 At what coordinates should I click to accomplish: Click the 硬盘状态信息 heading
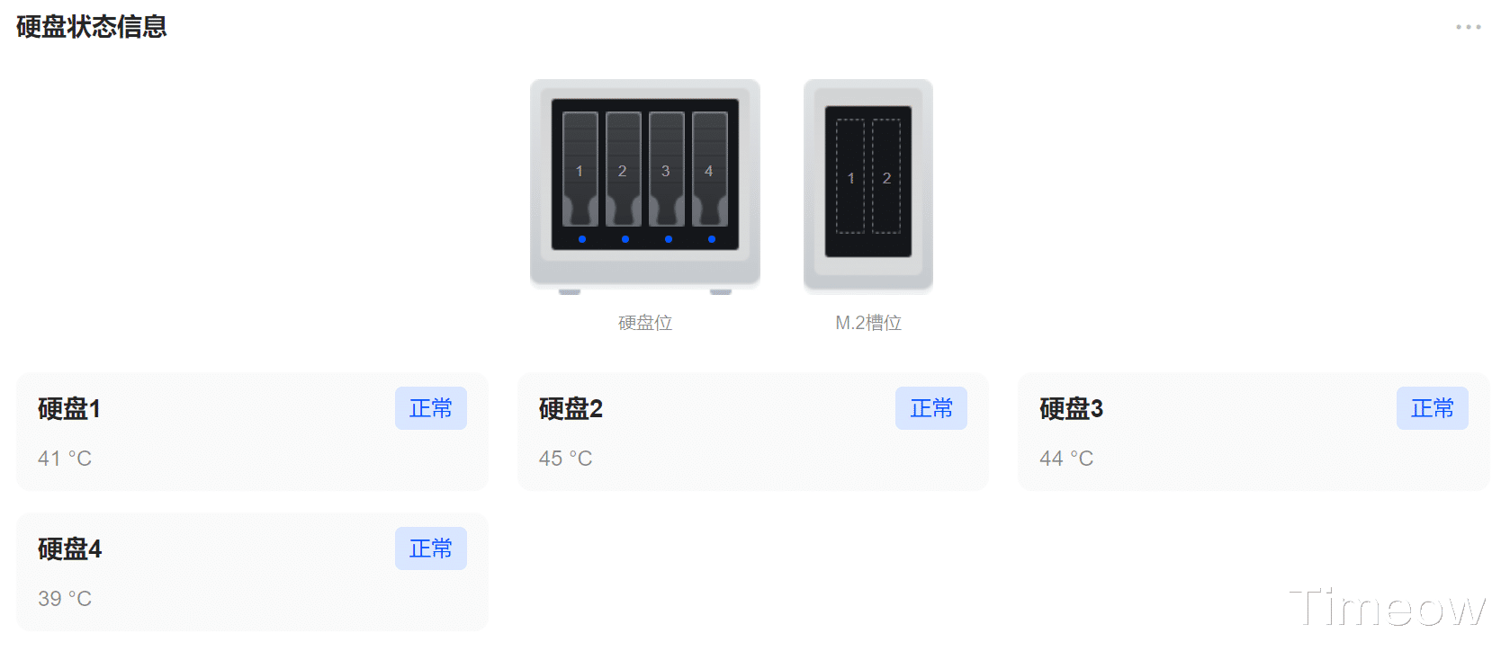click(x=92, y=27)
